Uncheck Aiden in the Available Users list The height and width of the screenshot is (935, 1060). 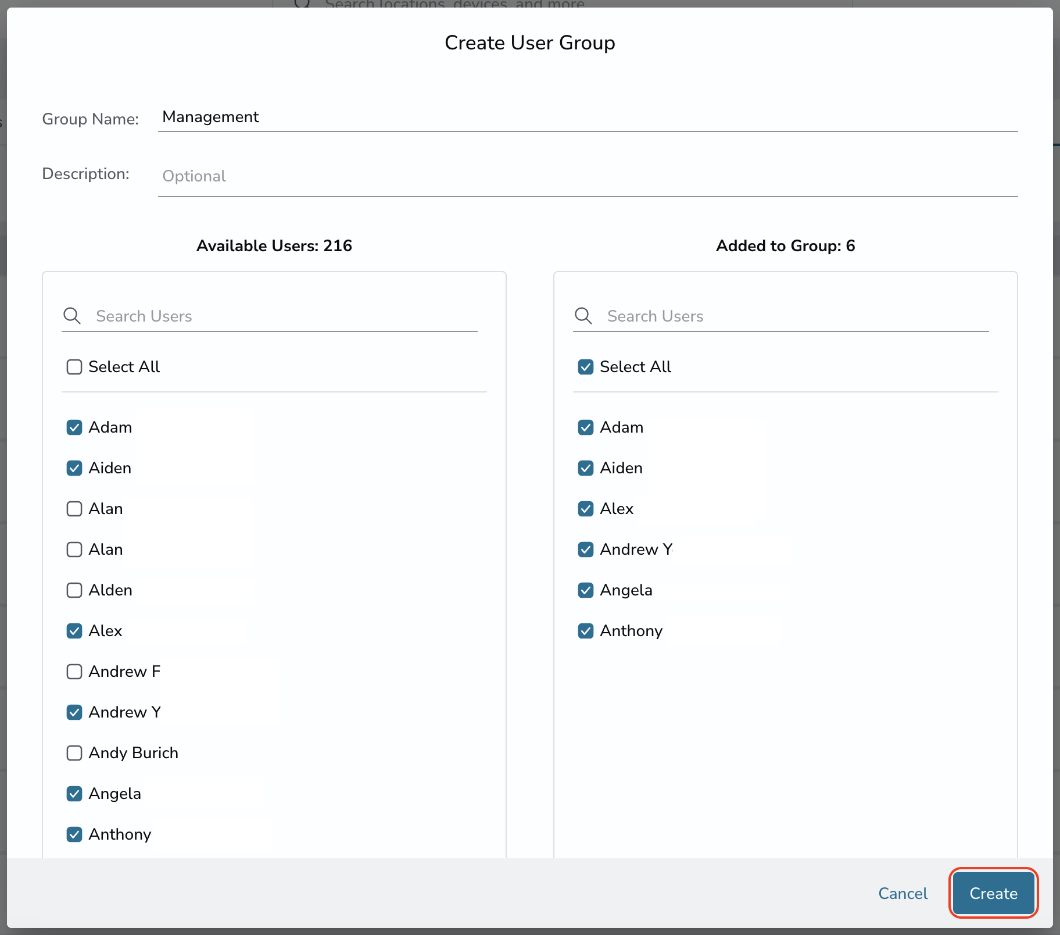tap(74, 468)
